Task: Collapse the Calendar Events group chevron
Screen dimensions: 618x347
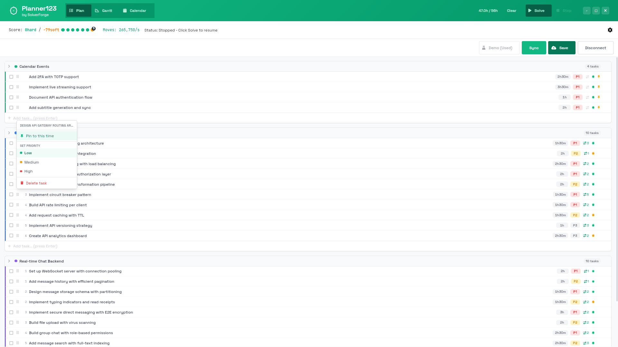Action: click(9, 66)
